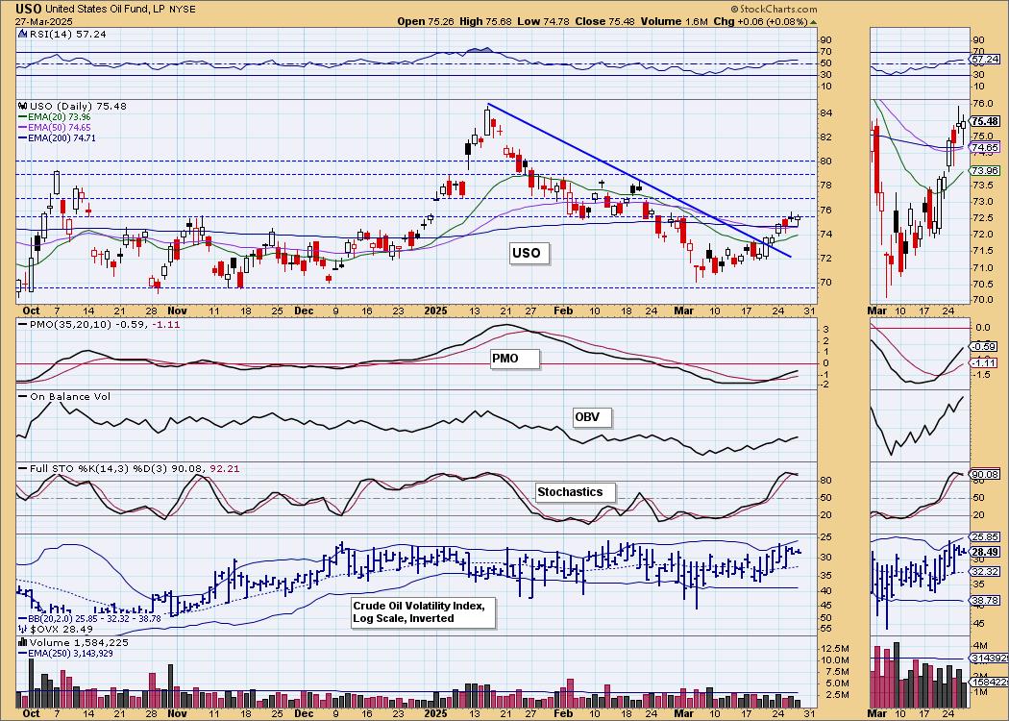Image resolution: width=1009 pixels, height=721 pixels.
Task: Click the 28.49 OVX value tag
Action: [985, 553]
